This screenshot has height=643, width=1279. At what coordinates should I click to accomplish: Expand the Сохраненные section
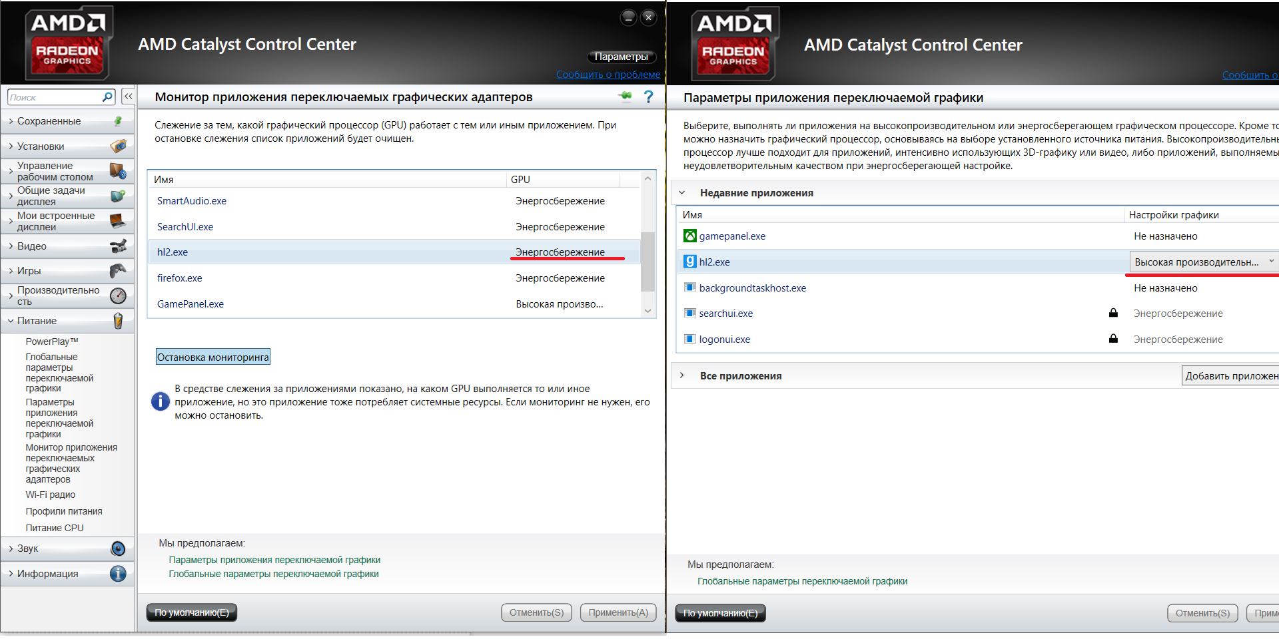[x=11, y=121]
